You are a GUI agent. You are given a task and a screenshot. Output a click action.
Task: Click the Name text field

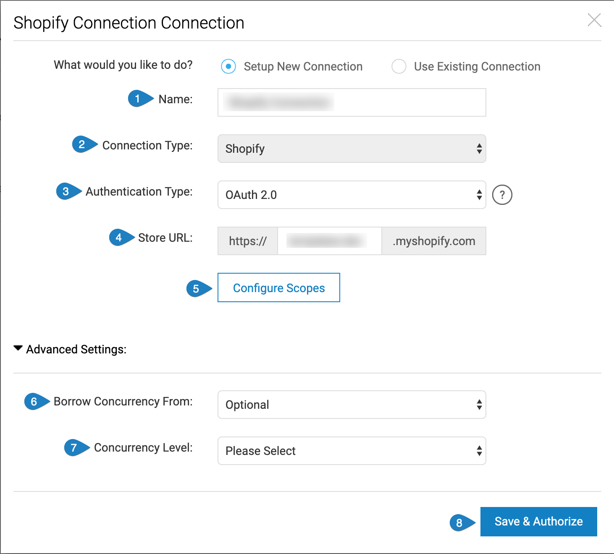pos(352,102)
